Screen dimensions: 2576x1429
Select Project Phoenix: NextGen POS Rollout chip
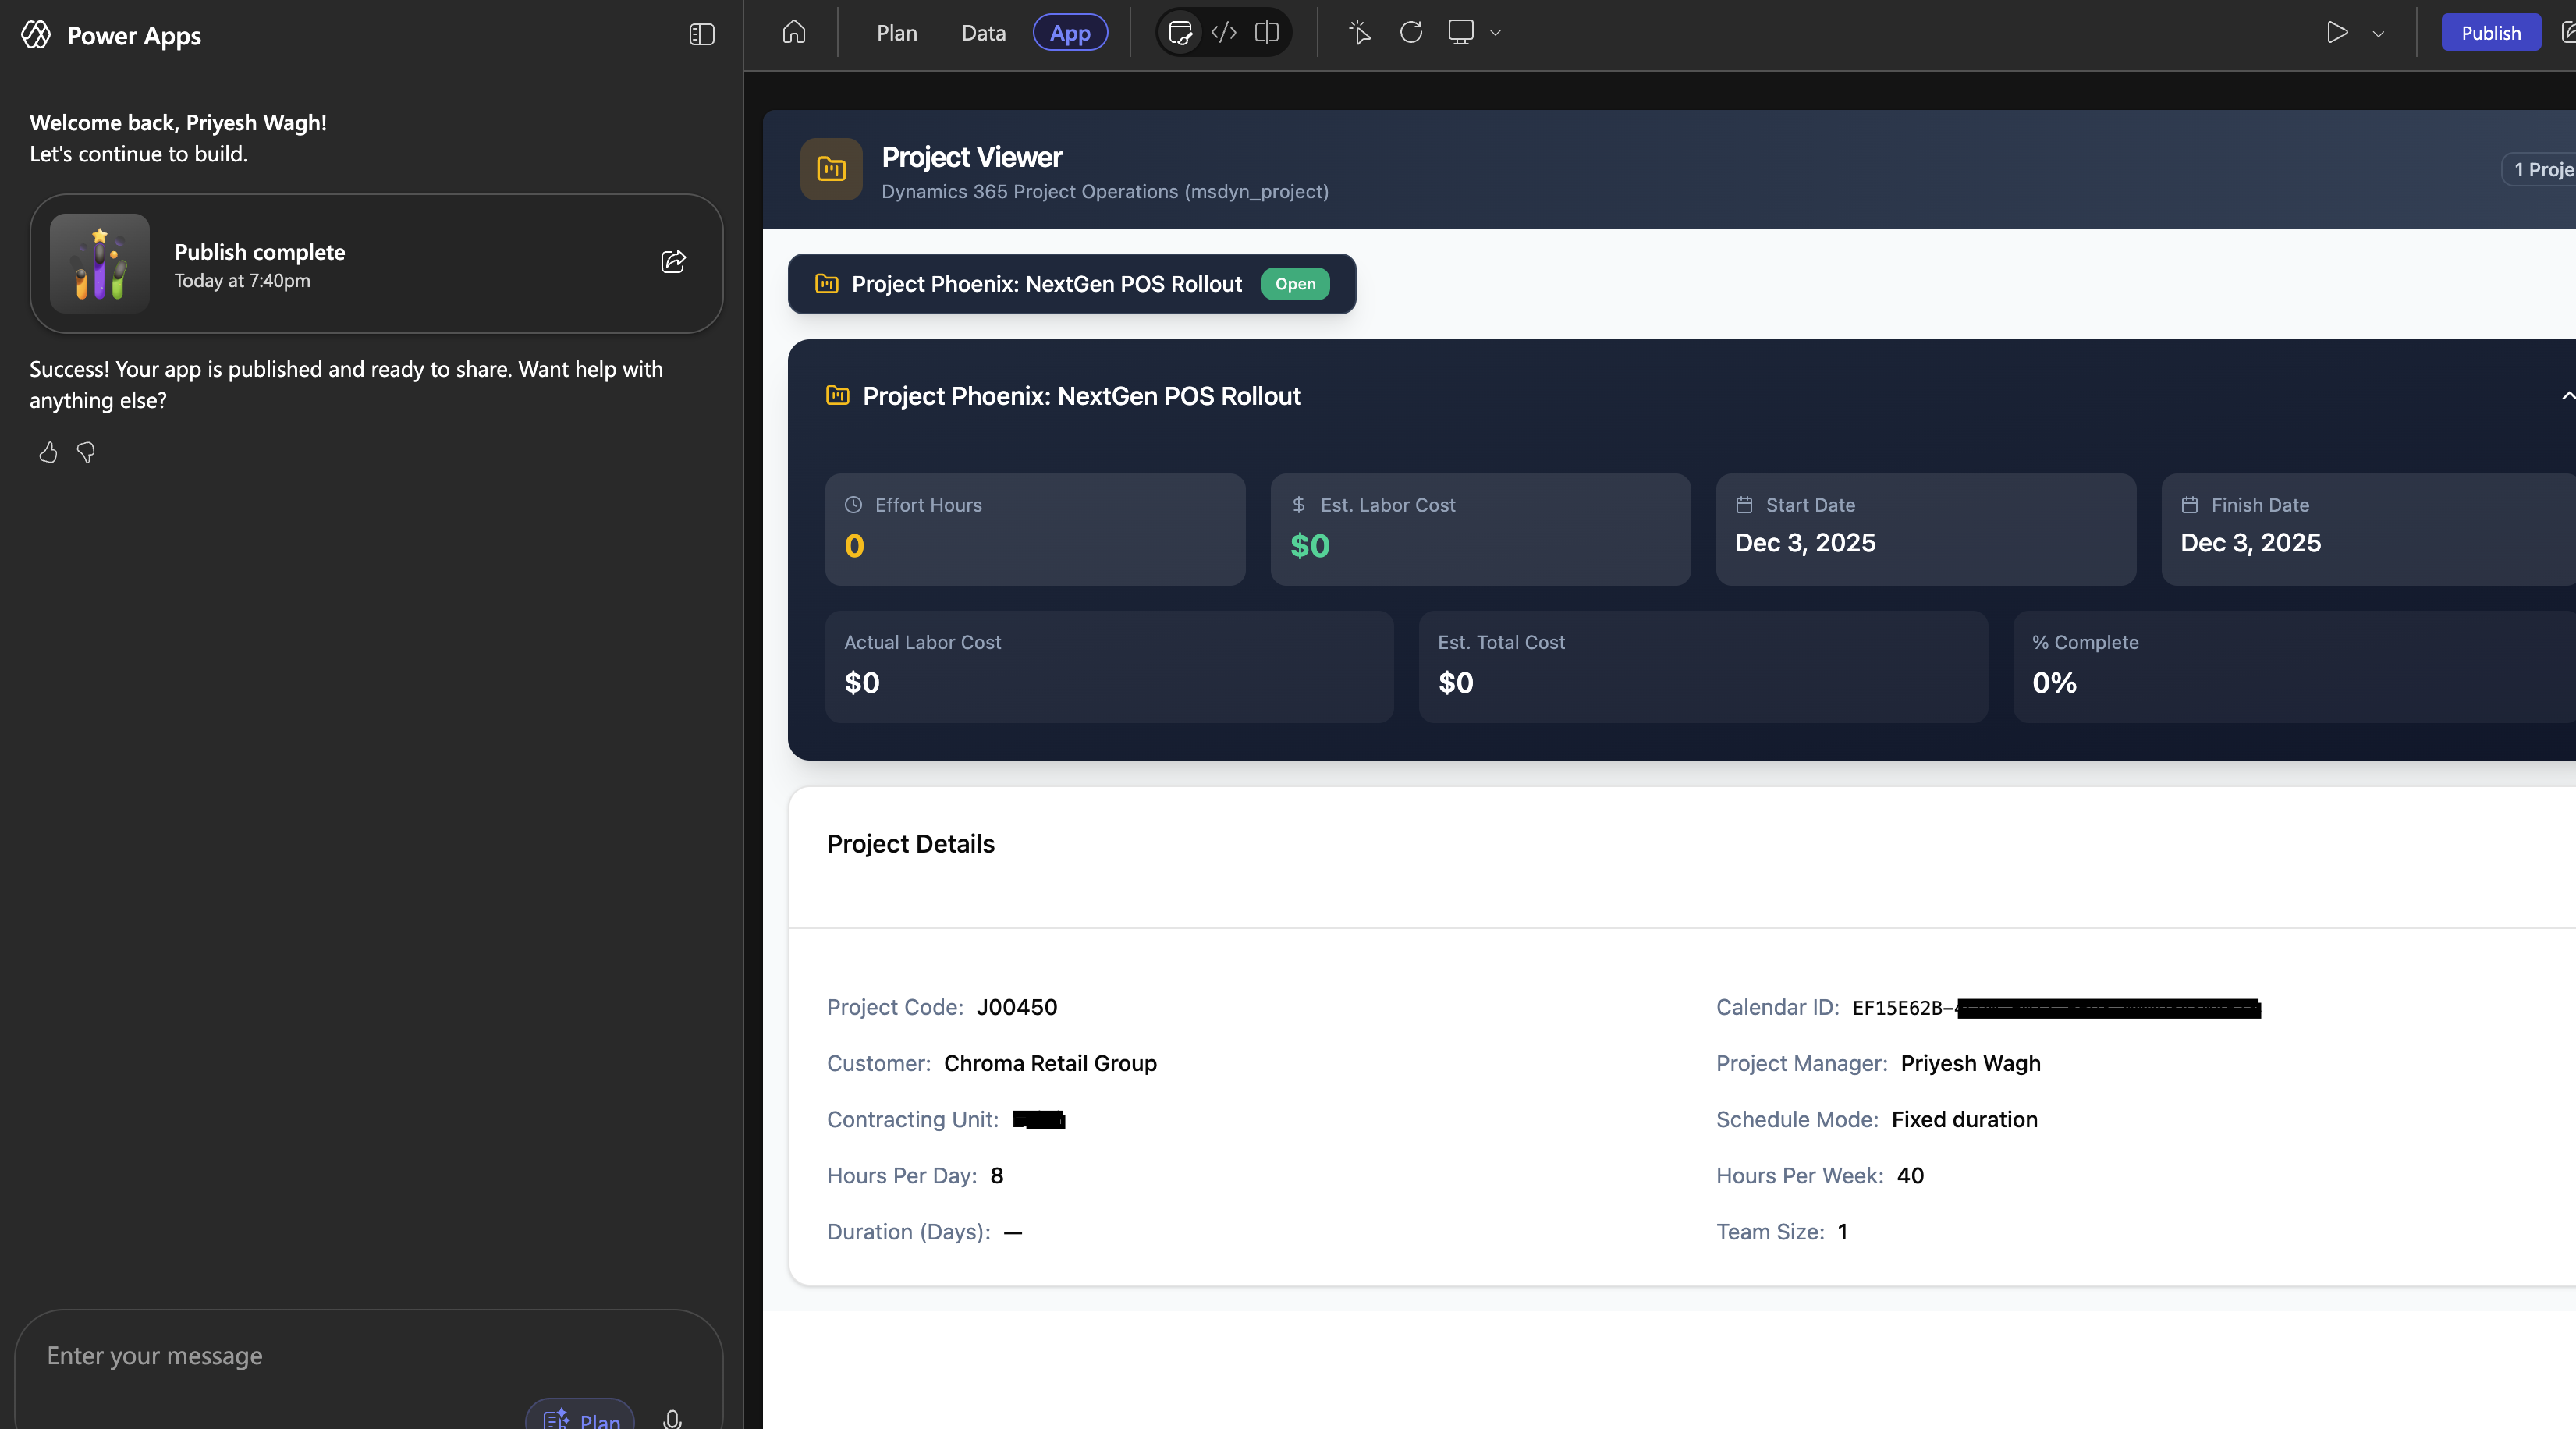pyautogui.click(x=1071, y=284)
